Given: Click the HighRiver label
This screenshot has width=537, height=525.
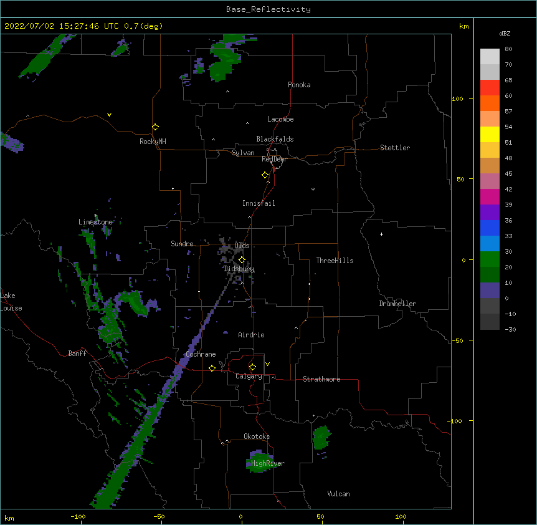Looking at the screenshot, I should pos(268,463).
